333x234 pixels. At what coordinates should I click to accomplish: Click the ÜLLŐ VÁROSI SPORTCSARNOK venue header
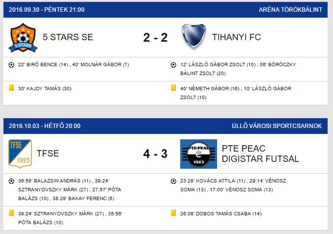click(x=277, y=126)
